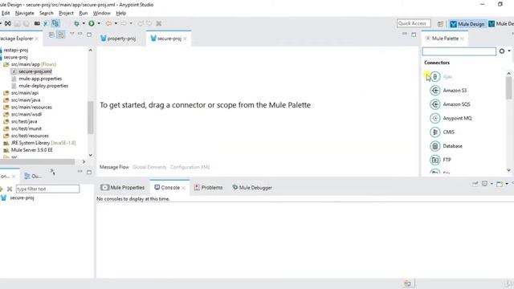Click the Outline tab in lower-left panel
The height and width of the screenshot is (289, 514).
coord(33,177)
